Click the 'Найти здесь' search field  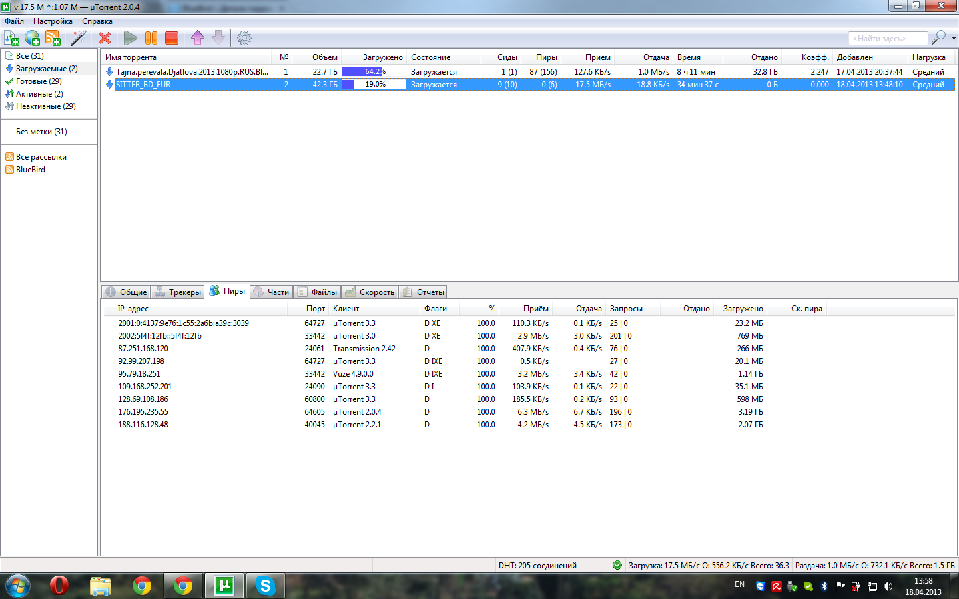(888, 39)
